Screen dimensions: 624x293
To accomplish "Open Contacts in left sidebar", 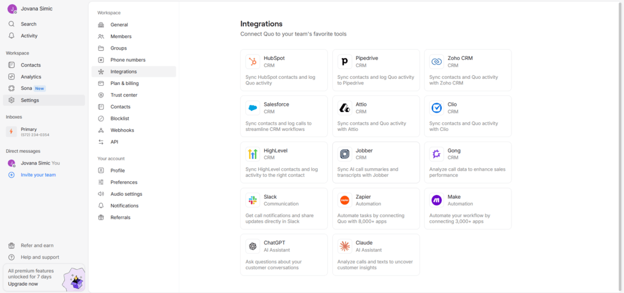I will [44, 65].
